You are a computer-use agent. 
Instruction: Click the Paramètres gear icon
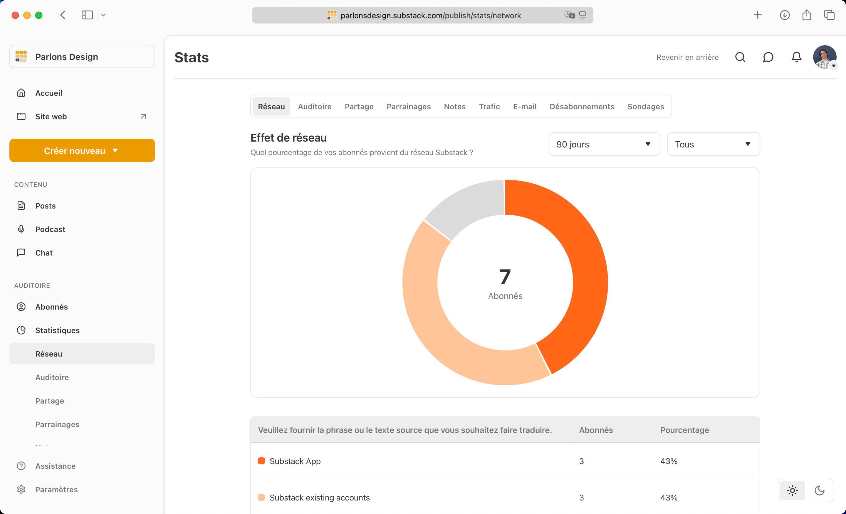[x=21, y=489]
